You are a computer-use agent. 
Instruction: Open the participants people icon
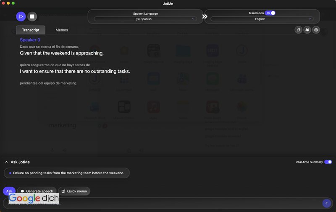click(x=307, y=30)
